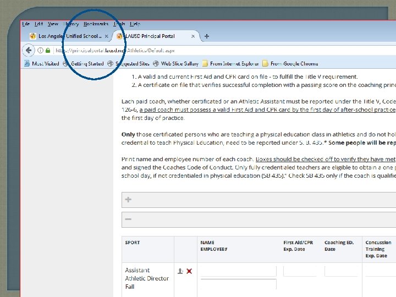
Task: Open the File menu
Action: [x=26, y=24]
